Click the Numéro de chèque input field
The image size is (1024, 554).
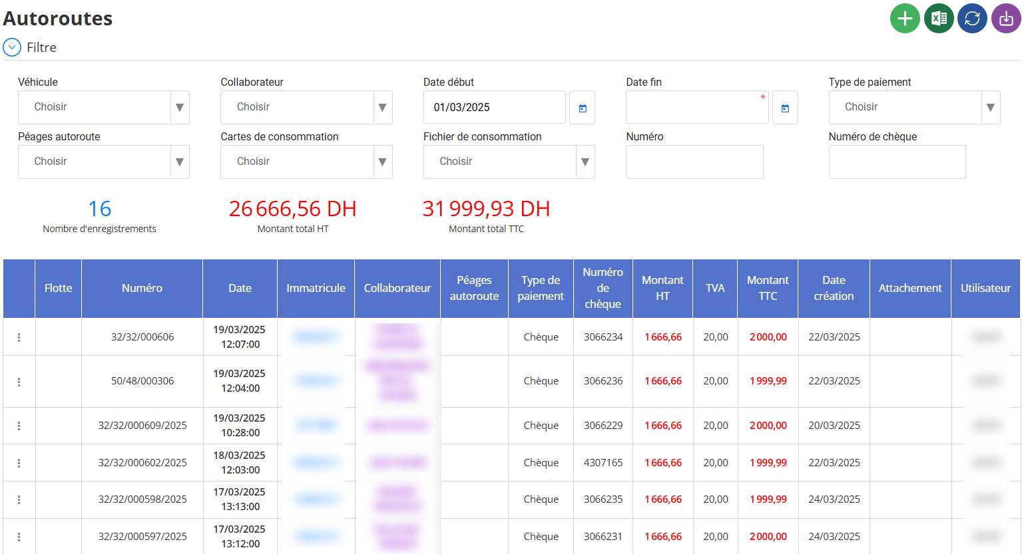pyautogui.click(x=897, y=162)
